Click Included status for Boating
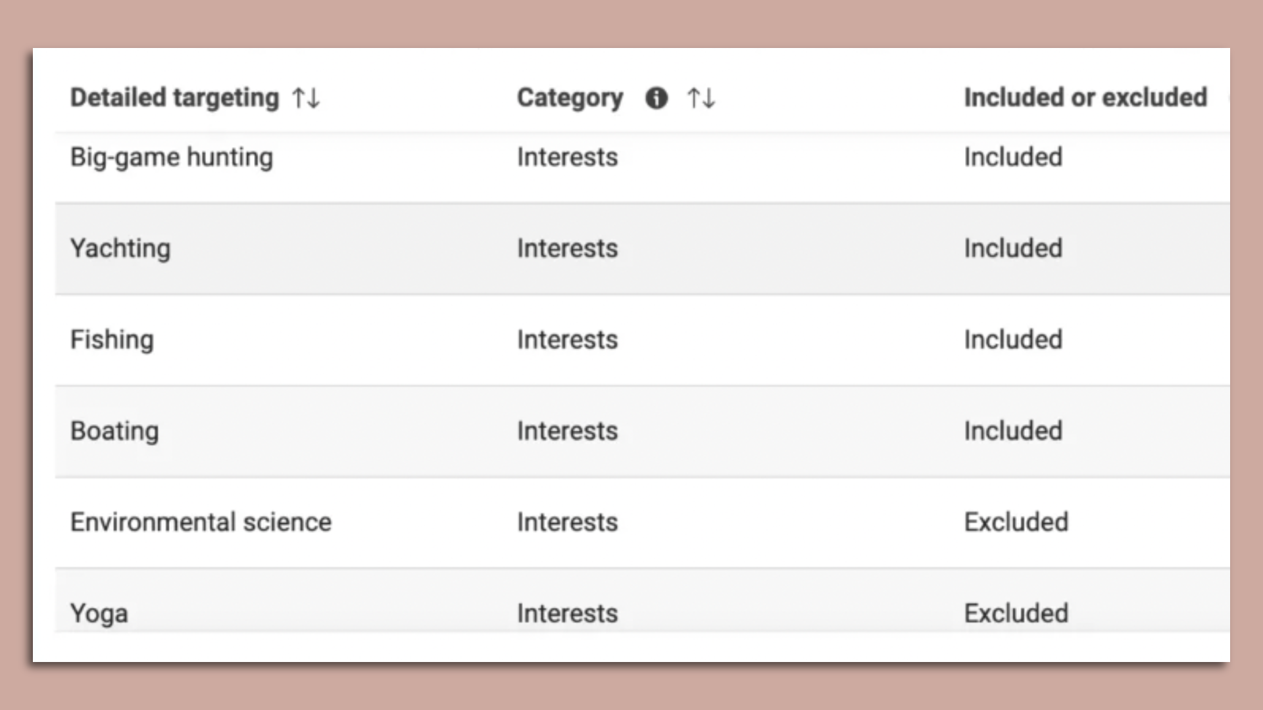Viewport: 1263px width, 710px height. 1013,431
